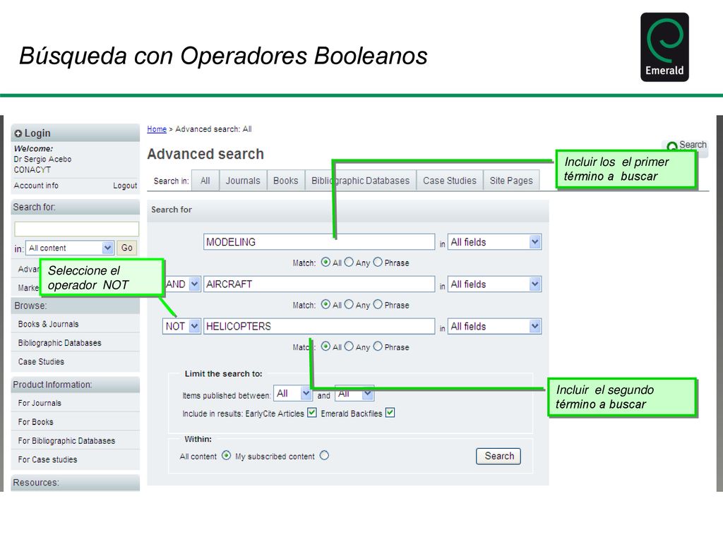Click the Resources section header

coord(75,483)
